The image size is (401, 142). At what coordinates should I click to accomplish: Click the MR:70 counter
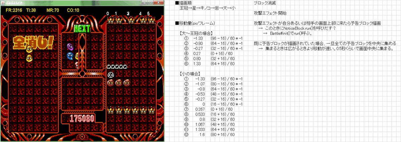coord(53,10)
